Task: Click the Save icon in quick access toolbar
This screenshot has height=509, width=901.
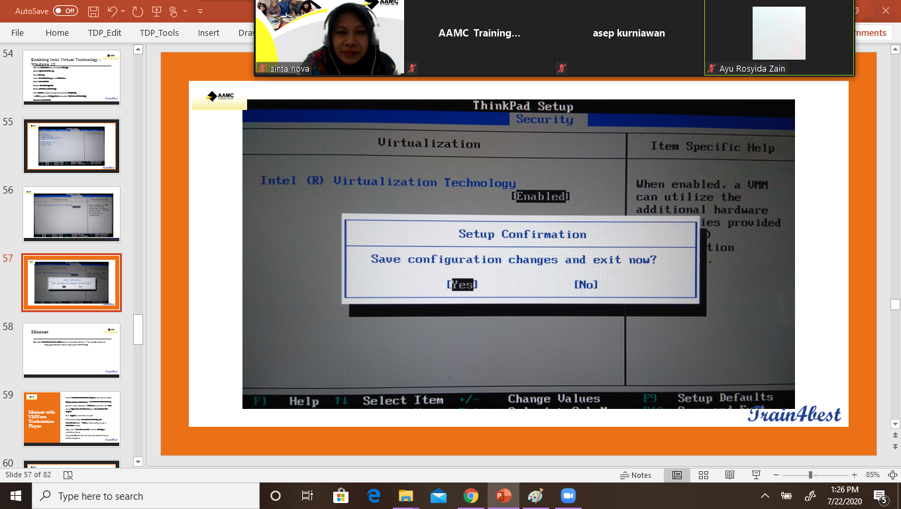Action: [93, 11]
